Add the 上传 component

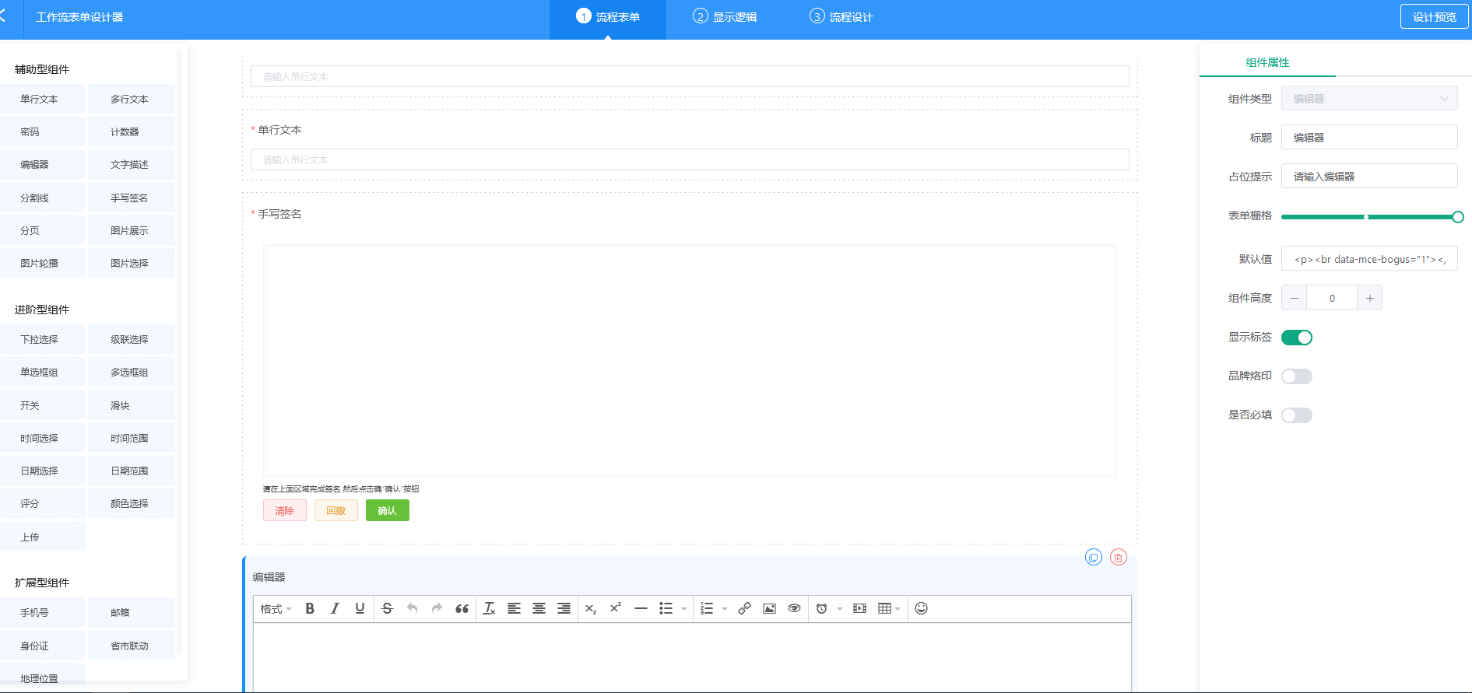42,537
